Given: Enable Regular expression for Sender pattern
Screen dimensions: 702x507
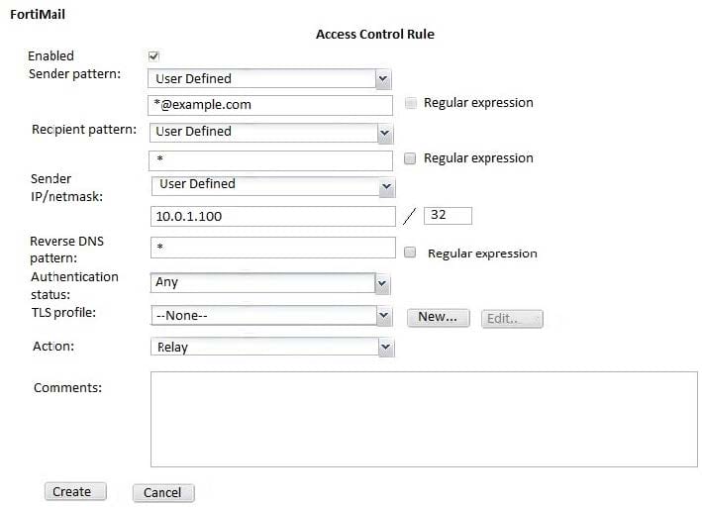Looking at the screenshot, I should 411,103.
